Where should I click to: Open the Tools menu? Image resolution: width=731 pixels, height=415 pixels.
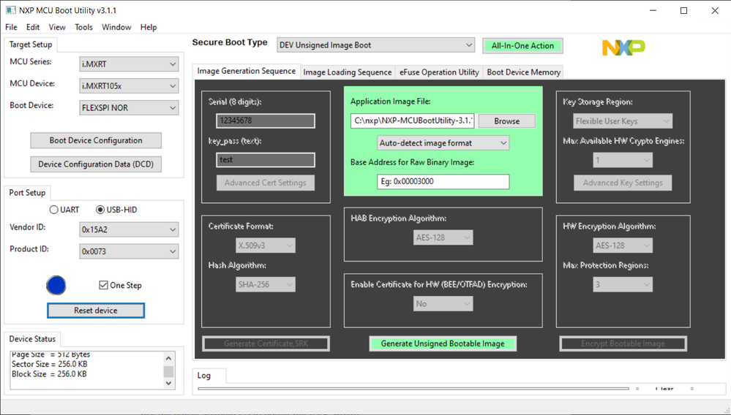[83, 27]
